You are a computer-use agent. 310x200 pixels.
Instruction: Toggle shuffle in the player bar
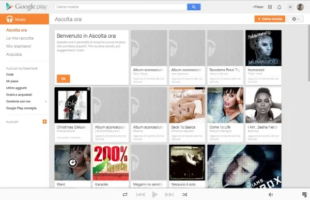coord(184,194)
